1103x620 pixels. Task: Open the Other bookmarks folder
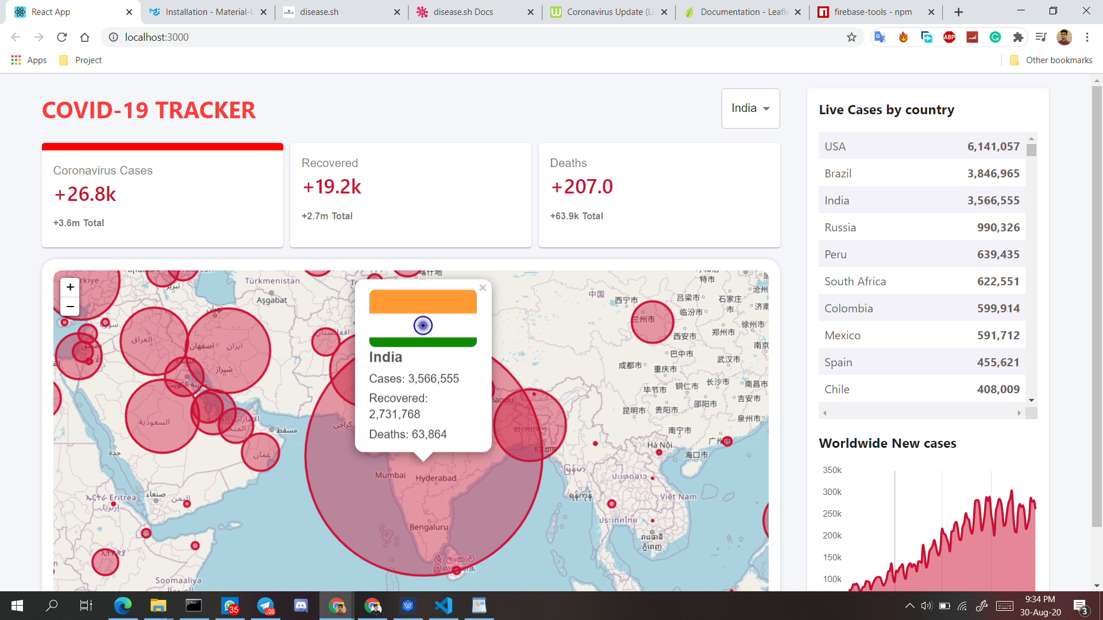point(1051,60)
